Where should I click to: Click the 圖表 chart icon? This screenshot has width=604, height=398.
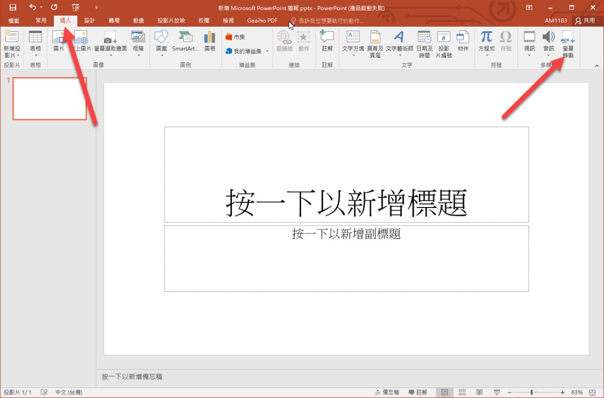tap(209, 41)
